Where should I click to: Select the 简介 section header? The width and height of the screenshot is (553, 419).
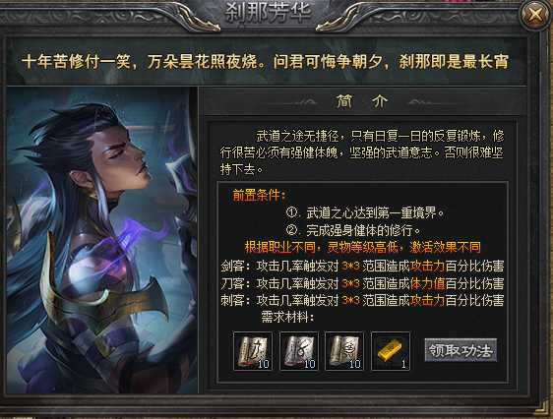point(361,102)
